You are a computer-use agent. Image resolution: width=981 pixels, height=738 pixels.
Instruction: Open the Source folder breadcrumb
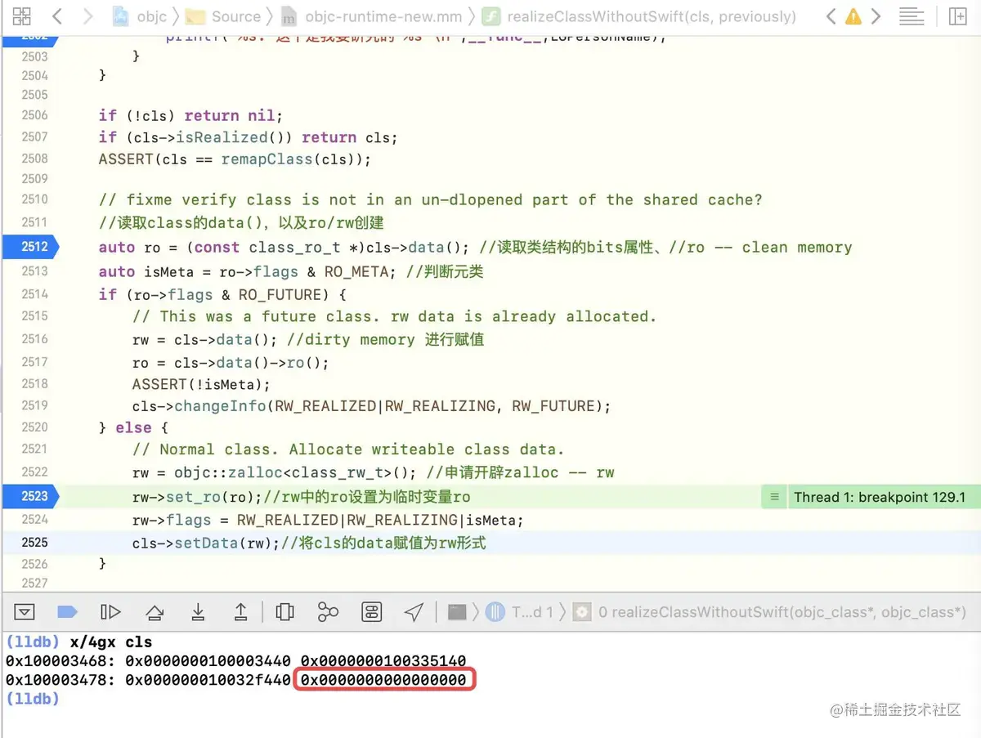click(223, 16)
